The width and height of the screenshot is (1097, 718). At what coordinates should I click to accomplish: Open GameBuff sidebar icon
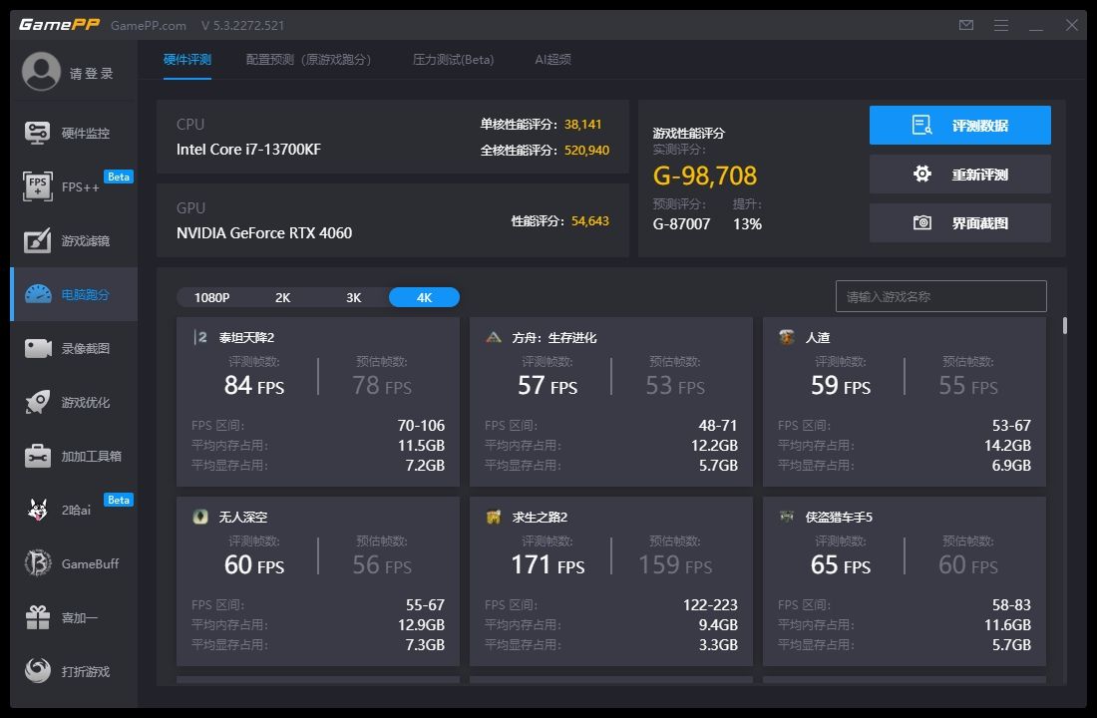pos(38,562)
